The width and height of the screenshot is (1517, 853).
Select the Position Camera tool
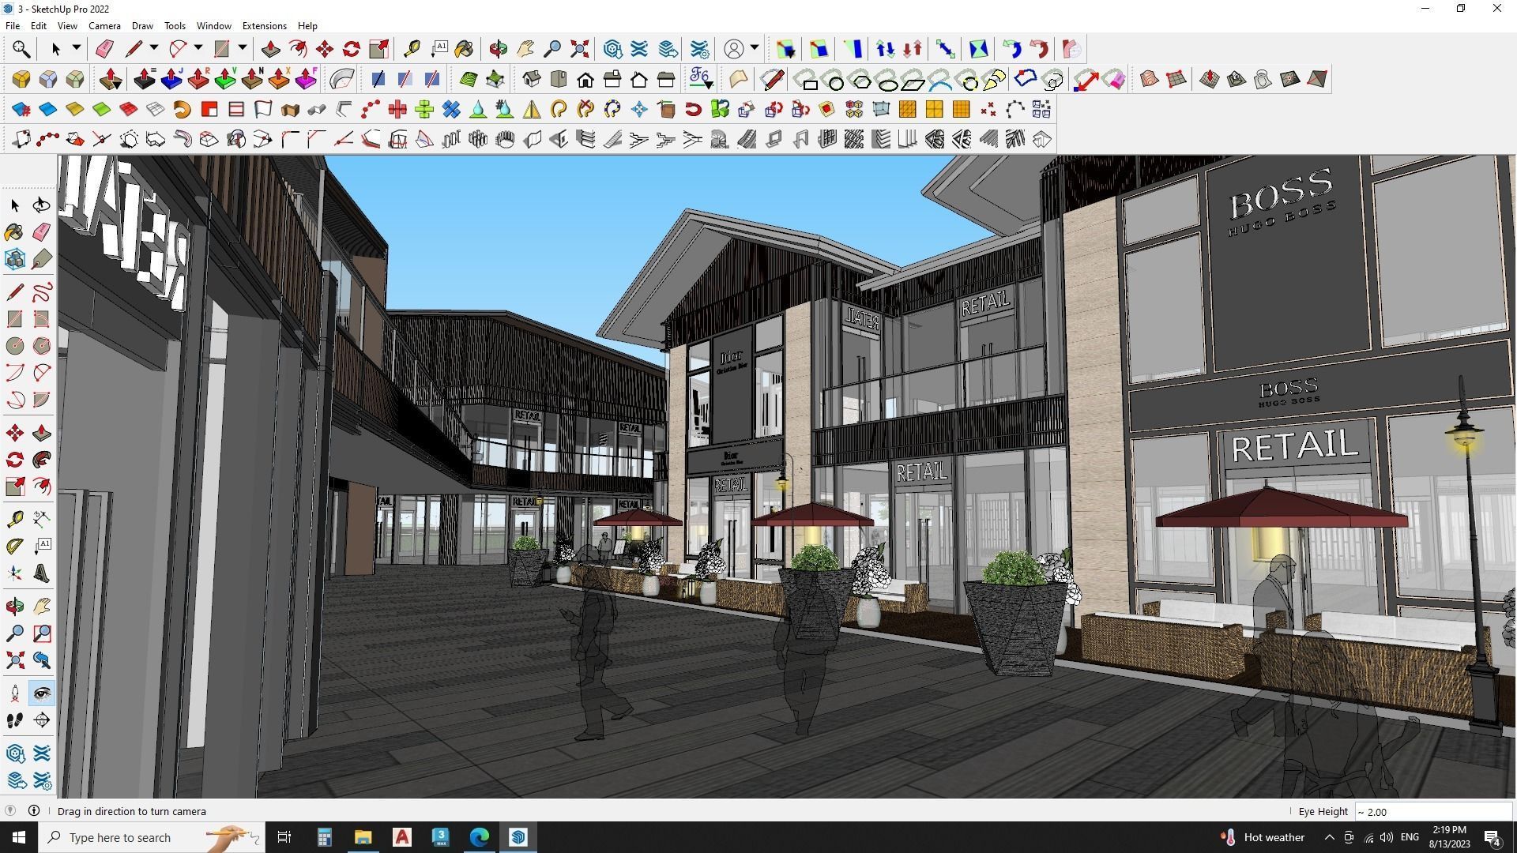click(x=14, y=693)
